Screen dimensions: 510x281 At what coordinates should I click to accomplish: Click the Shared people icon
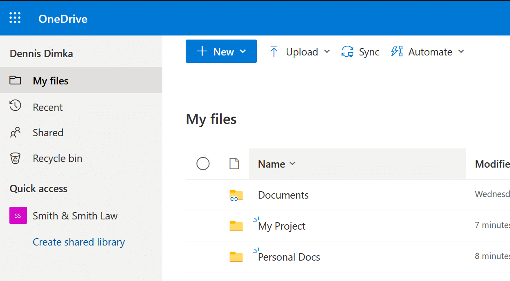tap(15, 133)
